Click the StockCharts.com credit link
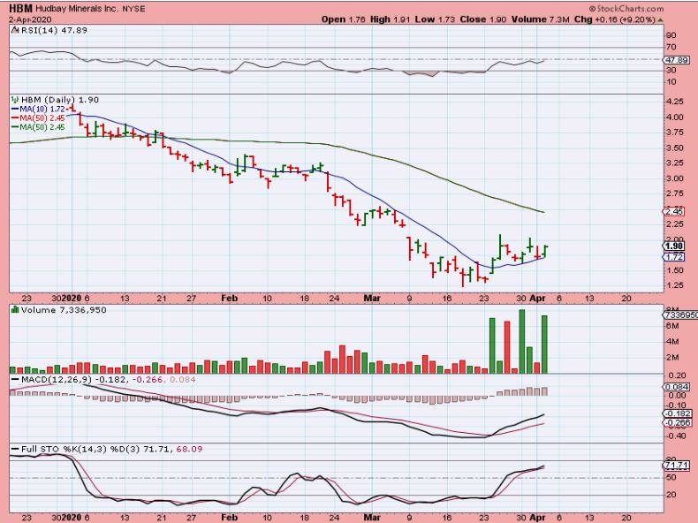The width and height of the screenshot is (698, 523). pyautogui.click(x=626, y=9)
